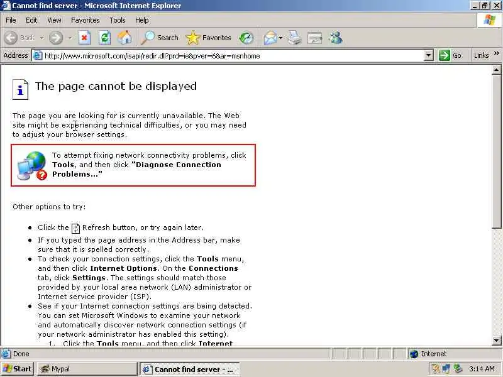Click the Forward arrow button
Viewport: 503px width, 377px height.
[56, 38]
